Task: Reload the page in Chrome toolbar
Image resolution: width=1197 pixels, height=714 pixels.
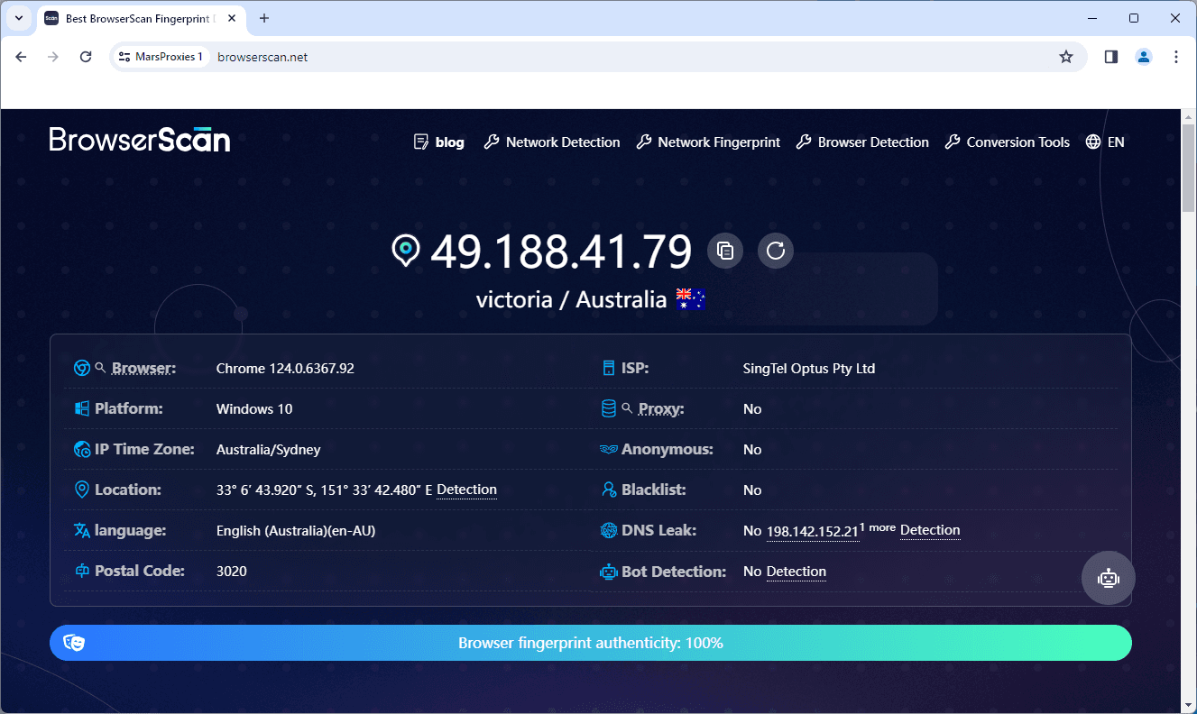Action: pos(86,57)
